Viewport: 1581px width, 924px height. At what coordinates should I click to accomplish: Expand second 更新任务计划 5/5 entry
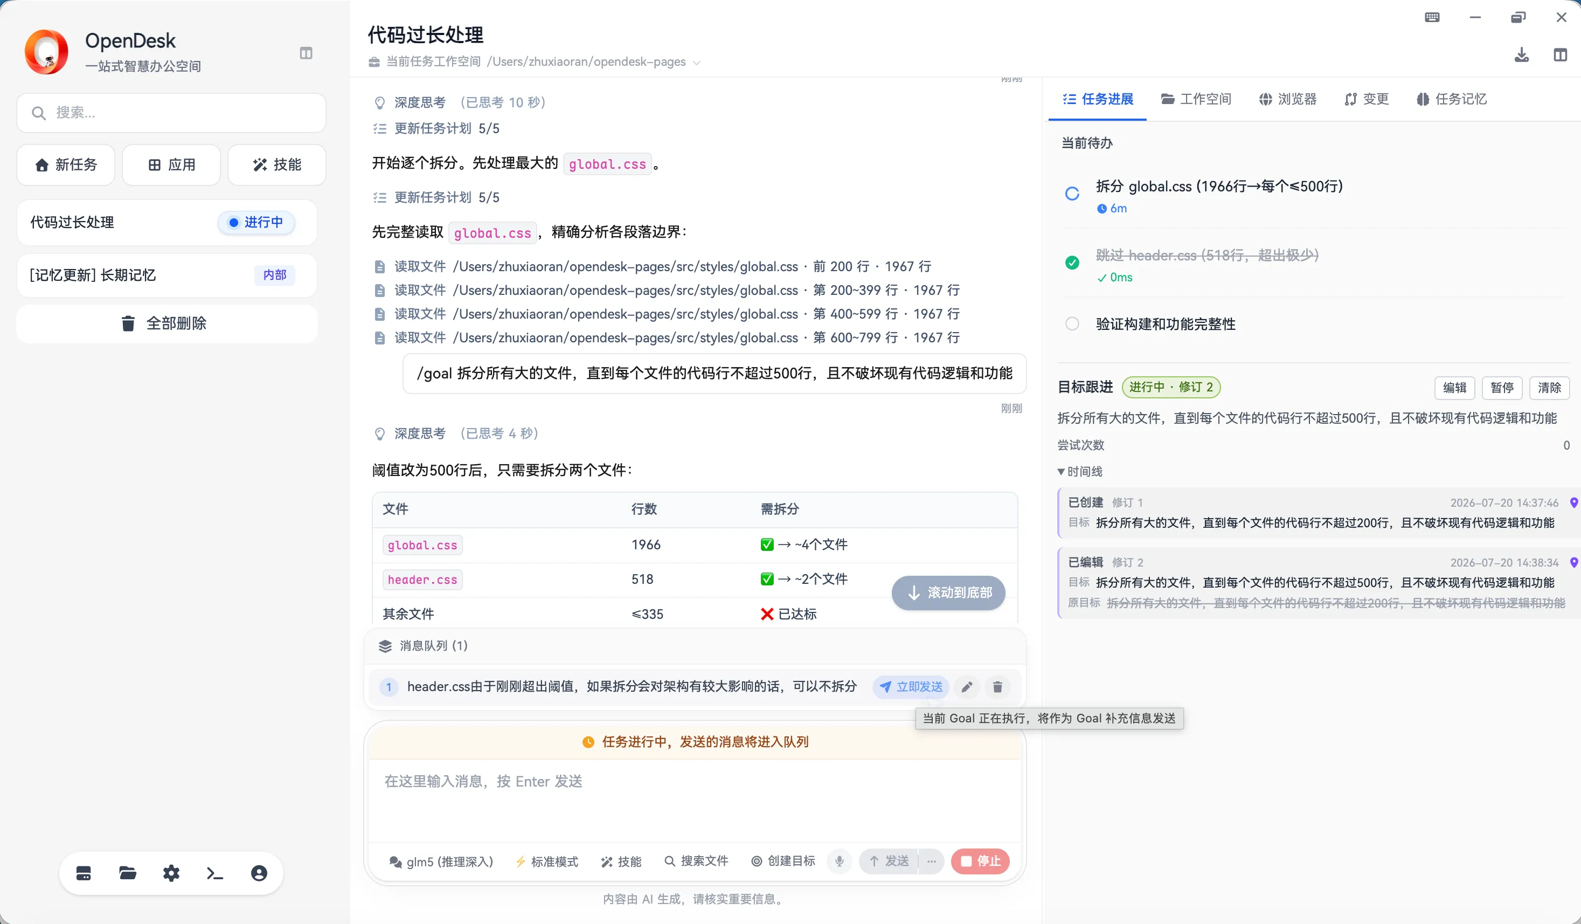click(436, 198)
